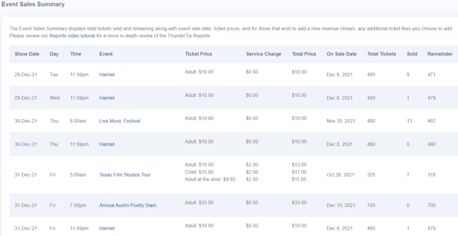The width and height of the screenshot is (458, 236).
Task: Click the Total Tickets column header
Action: pyautogui.click(x=382, y=54)
